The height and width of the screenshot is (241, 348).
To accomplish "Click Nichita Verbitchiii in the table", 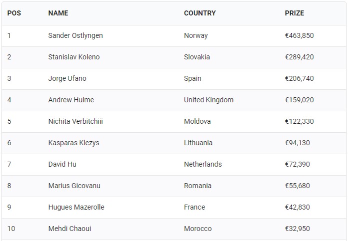I will point(75,121).
